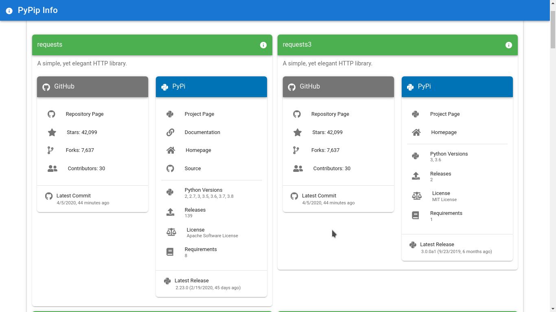Click GitHub icon beside requests Latest Commit
The height and width of the screenshot is (312, 556).
(49, 196)
